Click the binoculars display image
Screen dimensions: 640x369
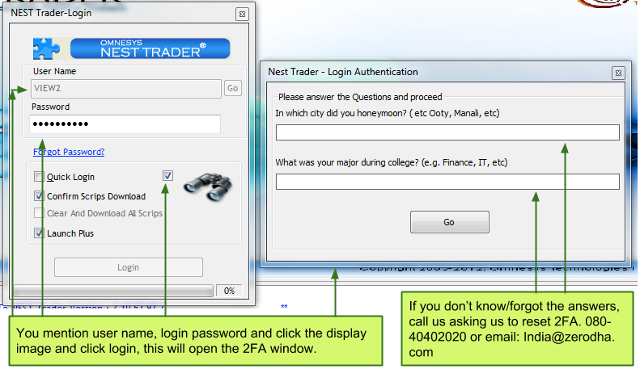208,187
